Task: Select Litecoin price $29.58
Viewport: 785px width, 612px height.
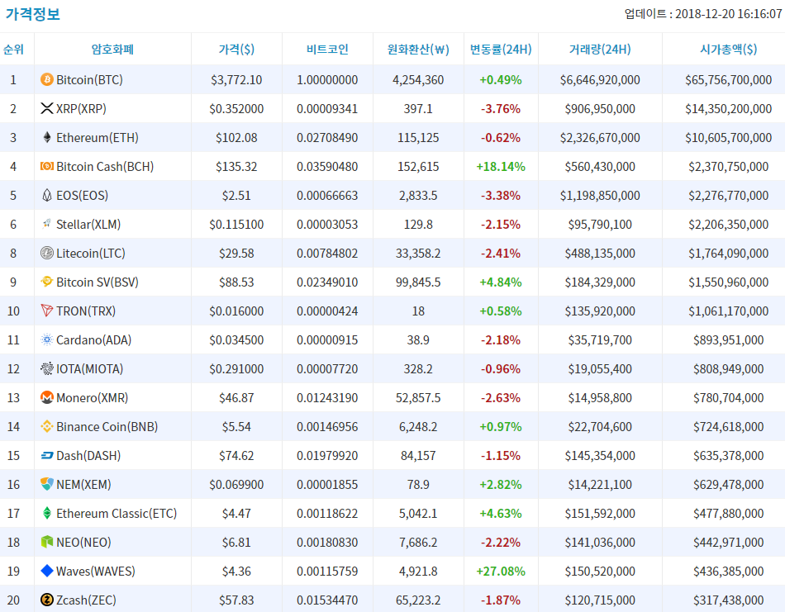Action: [236, 254]
